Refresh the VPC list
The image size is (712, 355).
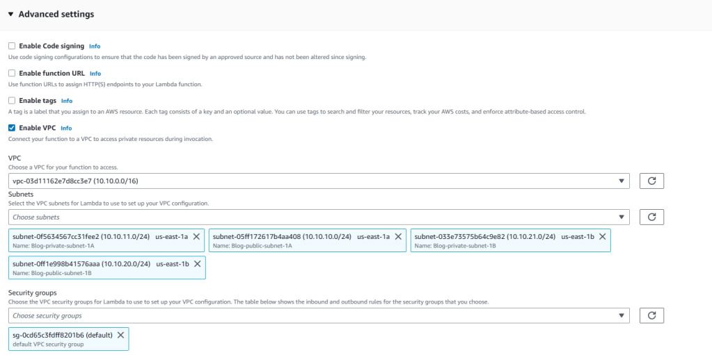(651, 181)
